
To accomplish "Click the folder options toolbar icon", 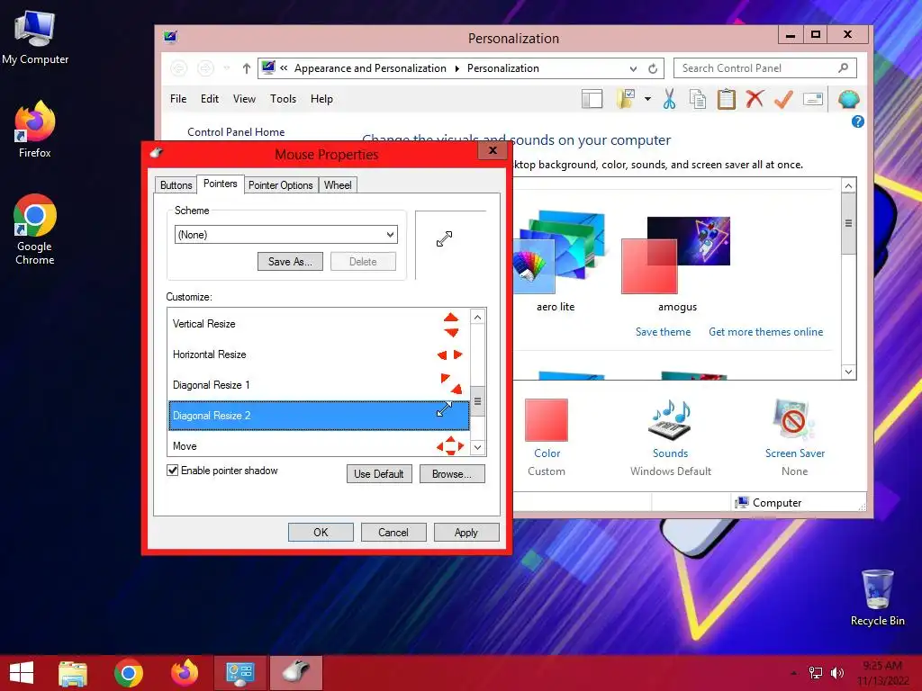I will coord(625,99).
